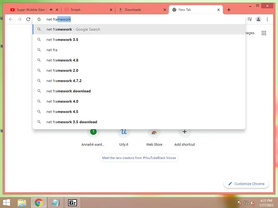Click the back navigation arrow

pos(11,19)
